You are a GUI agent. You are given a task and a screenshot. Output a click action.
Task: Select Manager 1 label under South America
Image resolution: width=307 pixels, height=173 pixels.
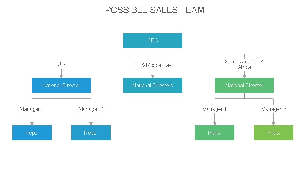click(214, 109)
